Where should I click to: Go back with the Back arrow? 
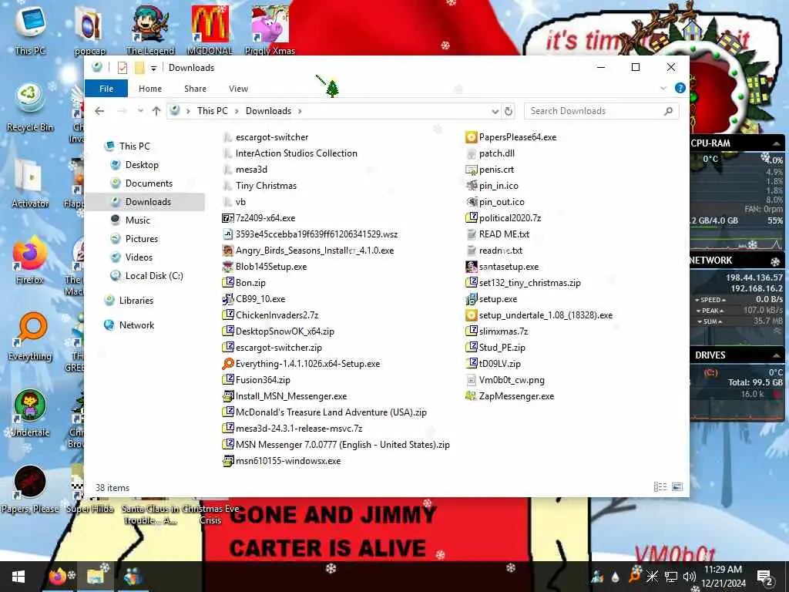[99, 111]
